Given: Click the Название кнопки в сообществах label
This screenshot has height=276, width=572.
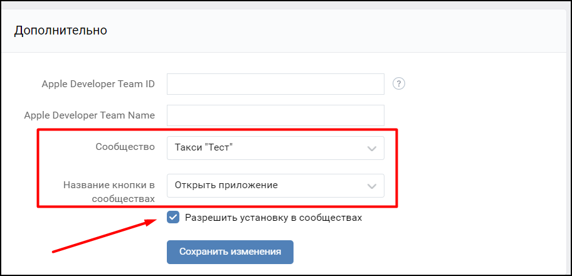Looking at the screenshot, I should (x=109, y=191).
